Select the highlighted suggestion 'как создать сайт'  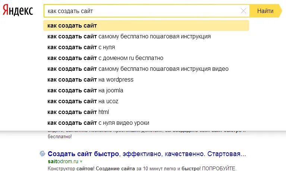pos(146,26)
